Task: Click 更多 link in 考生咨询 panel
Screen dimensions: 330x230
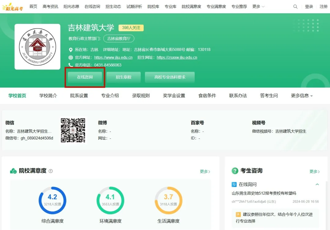Action: tap(314, 171)
